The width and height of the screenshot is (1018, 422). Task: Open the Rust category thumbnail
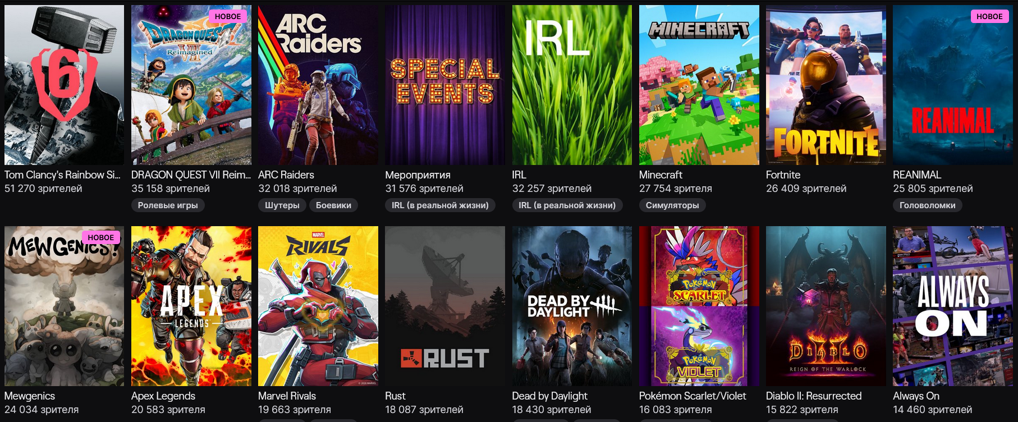[x=445, y=306]
